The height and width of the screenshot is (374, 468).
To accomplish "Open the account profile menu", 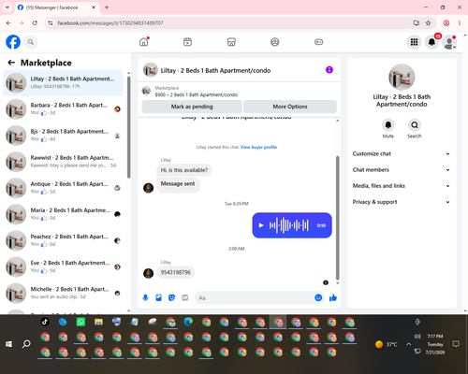I will [x=449, y=42].
